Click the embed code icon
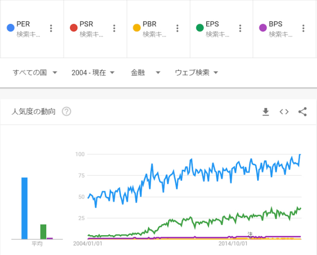Viewport: 317px width, 255px height. (x=284, y=112)
